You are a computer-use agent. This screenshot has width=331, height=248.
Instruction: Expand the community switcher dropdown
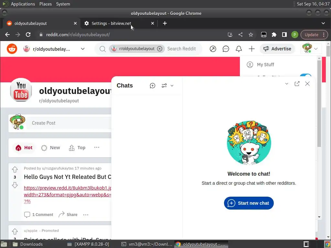click(83, 49)
